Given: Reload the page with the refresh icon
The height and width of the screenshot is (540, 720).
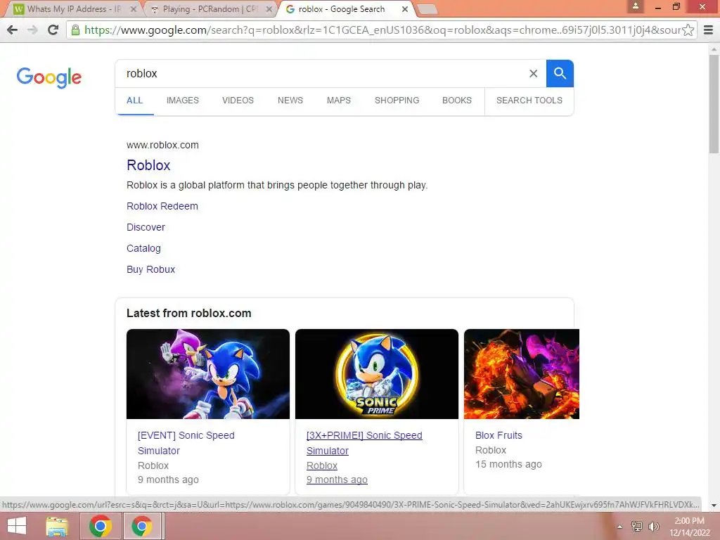Looking at the screenshot, I should pos(53,30).
